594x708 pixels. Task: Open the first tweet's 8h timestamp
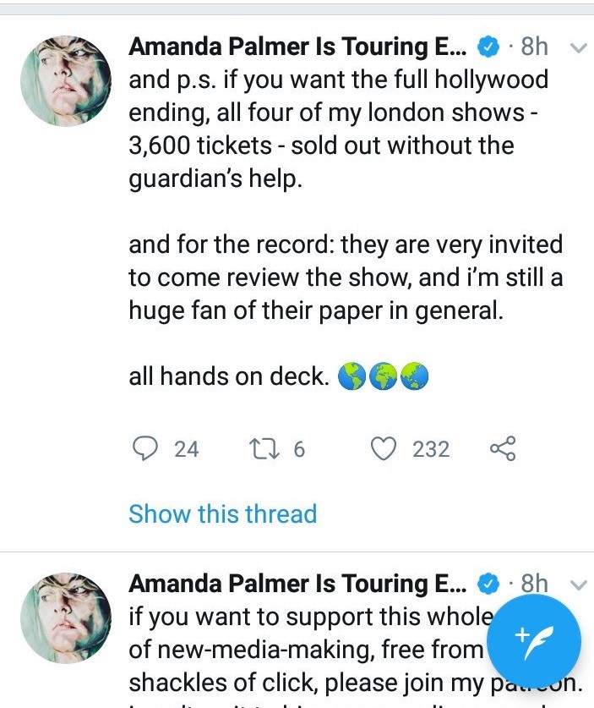[x=534, y=47]
